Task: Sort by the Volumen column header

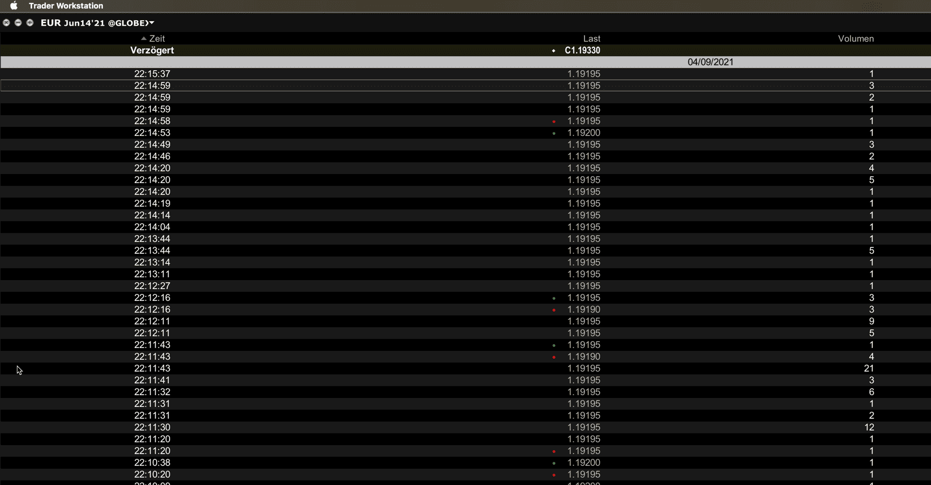Action: click(855, 39)
